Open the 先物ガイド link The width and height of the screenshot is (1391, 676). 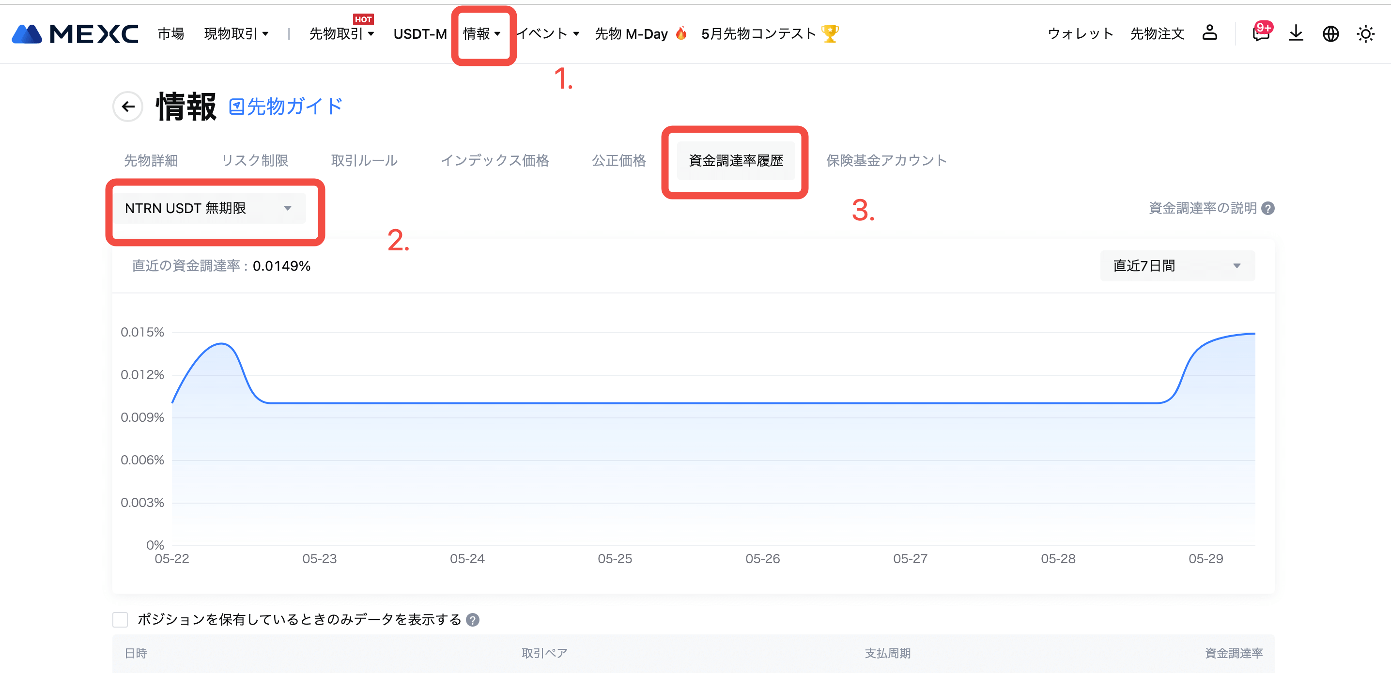[x=286, y=107]
